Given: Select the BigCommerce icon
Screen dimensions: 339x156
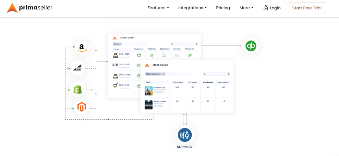Looking at the screenshot, I should point(77,68).
